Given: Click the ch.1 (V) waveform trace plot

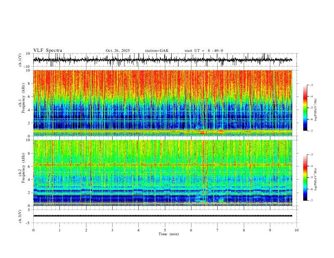Looking at the screenshot, I should [165, 60].
